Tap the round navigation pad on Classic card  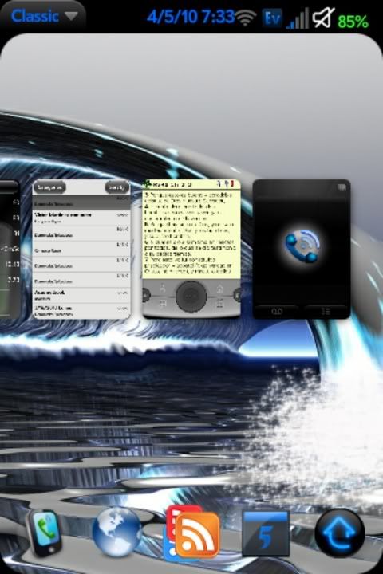[x=191, y=296]
